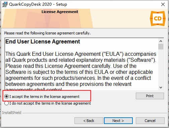Click the QuarkCopyDesk 2020 - Setup title
This screenshot has height=128, width=169.
click(38, 4)
